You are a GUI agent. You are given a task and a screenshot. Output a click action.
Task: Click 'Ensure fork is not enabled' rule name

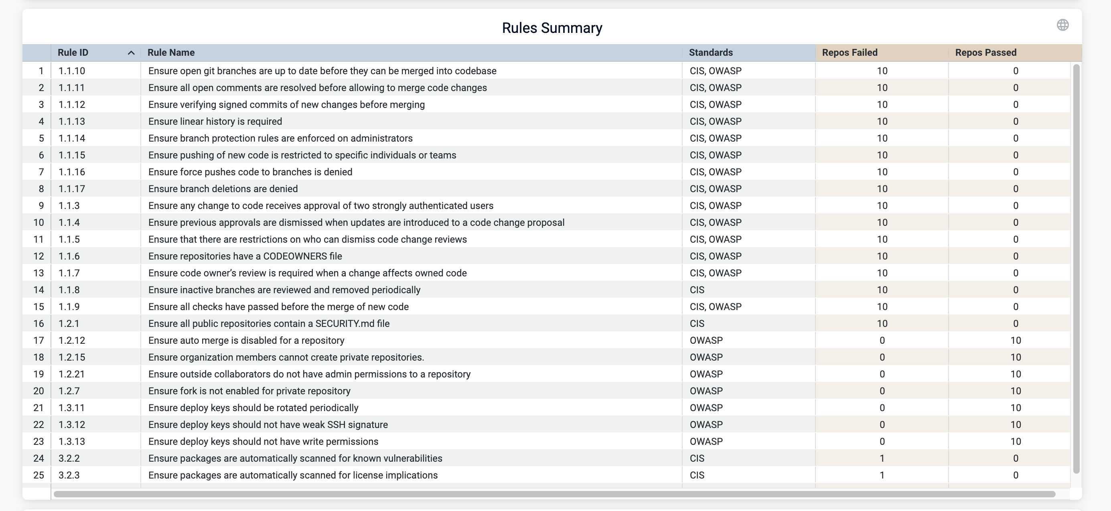click(x=249, y=391)
